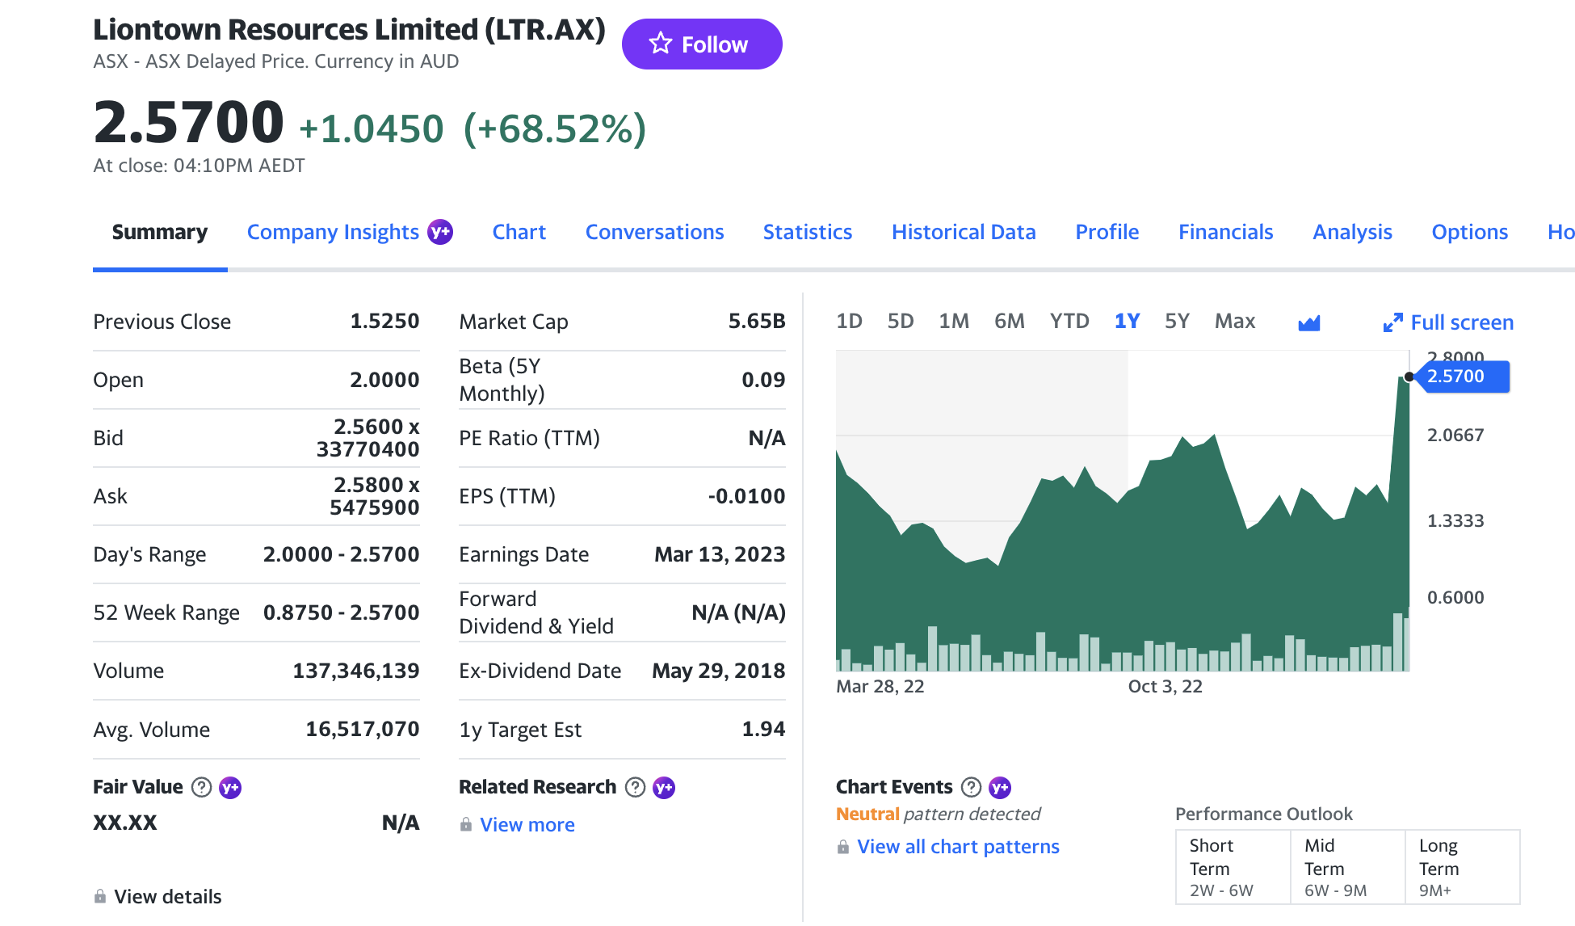1575x926 pixels.
Task: Go to the Analysis tab
Action: (x=1353, y=232)
